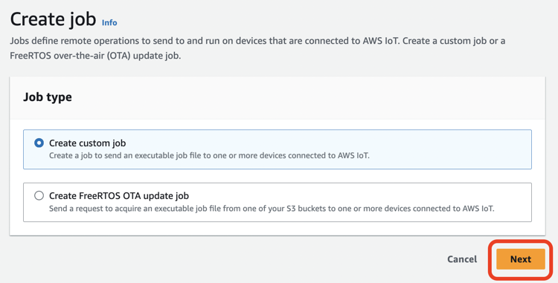Click the intro paragraph about remote operations
This screenshot has height=283, width=558.
point(257,48)
